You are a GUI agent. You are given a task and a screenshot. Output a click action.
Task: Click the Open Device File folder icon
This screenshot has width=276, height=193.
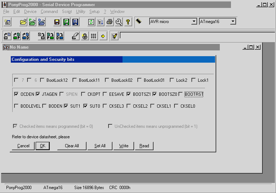pyautogui.click(x=23, y=22)
